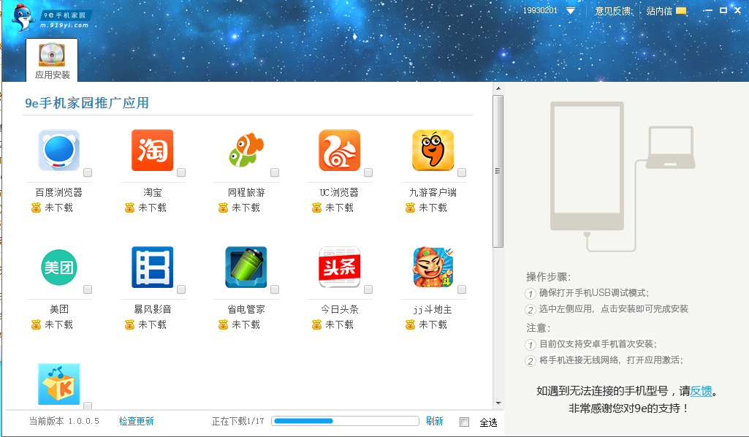Image resolution: width=749 pixels, height=437 pixels.
Task: Click the 检查更新 link
Action: tap(136, 421)
